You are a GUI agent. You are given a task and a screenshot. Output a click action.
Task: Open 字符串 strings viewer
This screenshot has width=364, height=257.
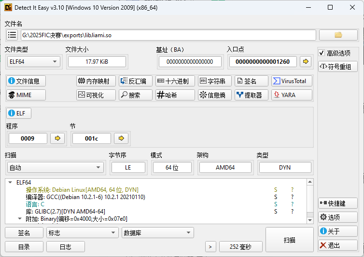click(x=215, y=81)
